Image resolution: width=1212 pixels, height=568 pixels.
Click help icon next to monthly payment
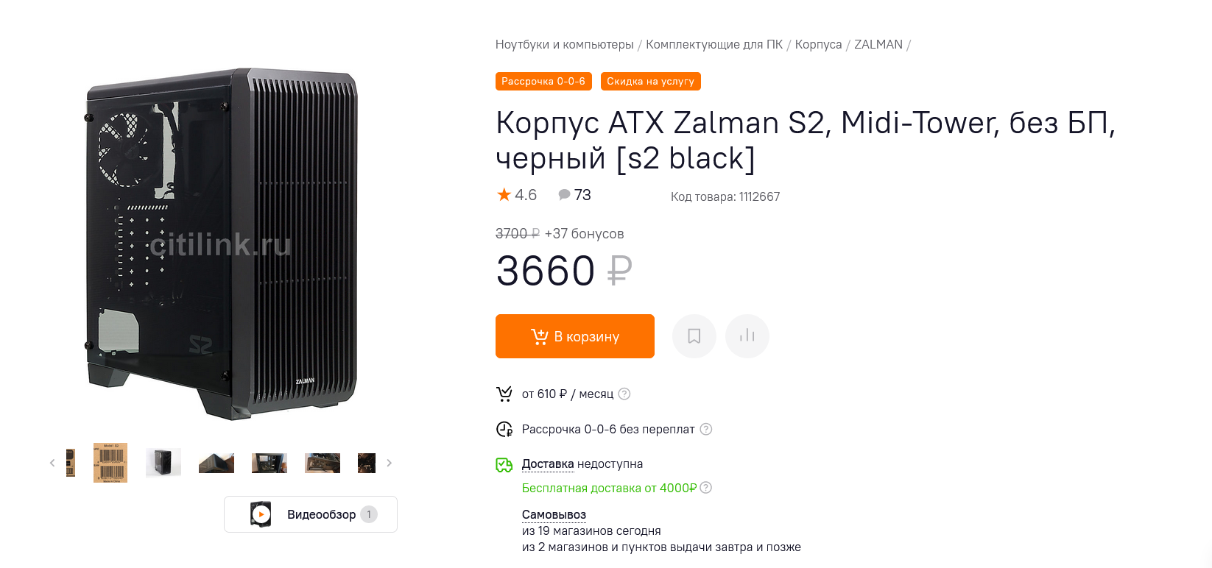(624, 394)
